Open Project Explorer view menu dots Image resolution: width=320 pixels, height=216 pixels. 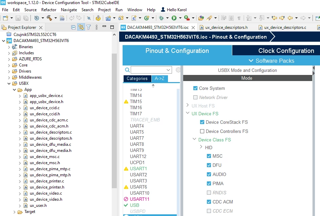(97, 27)
